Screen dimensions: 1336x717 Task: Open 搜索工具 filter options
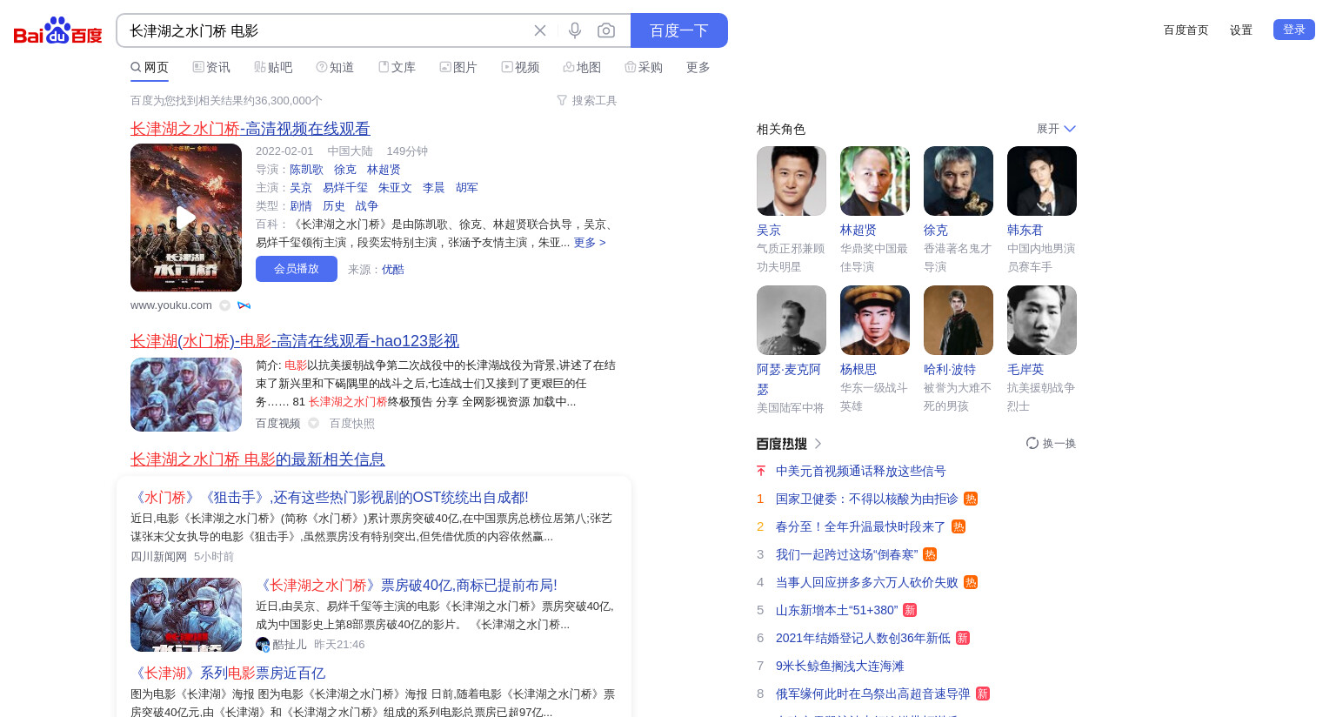(587, 100)
